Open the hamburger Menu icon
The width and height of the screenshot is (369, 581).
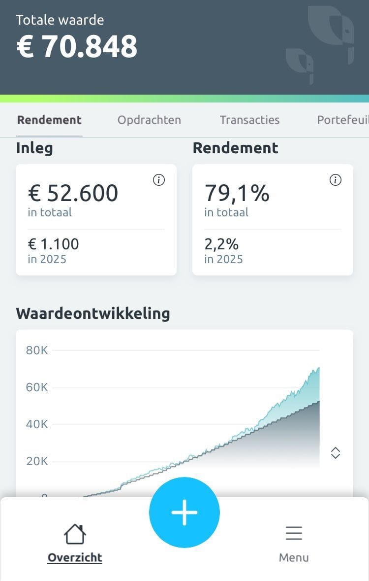294,533
